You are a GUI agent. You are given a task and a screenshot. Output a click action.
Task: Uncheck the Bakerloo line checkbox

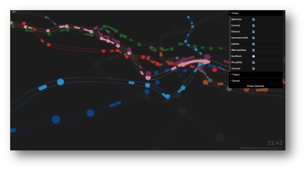(253, 19)
